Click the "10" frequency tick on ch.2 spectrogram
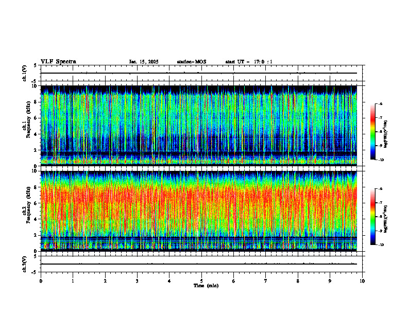Image resolution: width=408 pixels, height=315 pixels. click(35, 171)
